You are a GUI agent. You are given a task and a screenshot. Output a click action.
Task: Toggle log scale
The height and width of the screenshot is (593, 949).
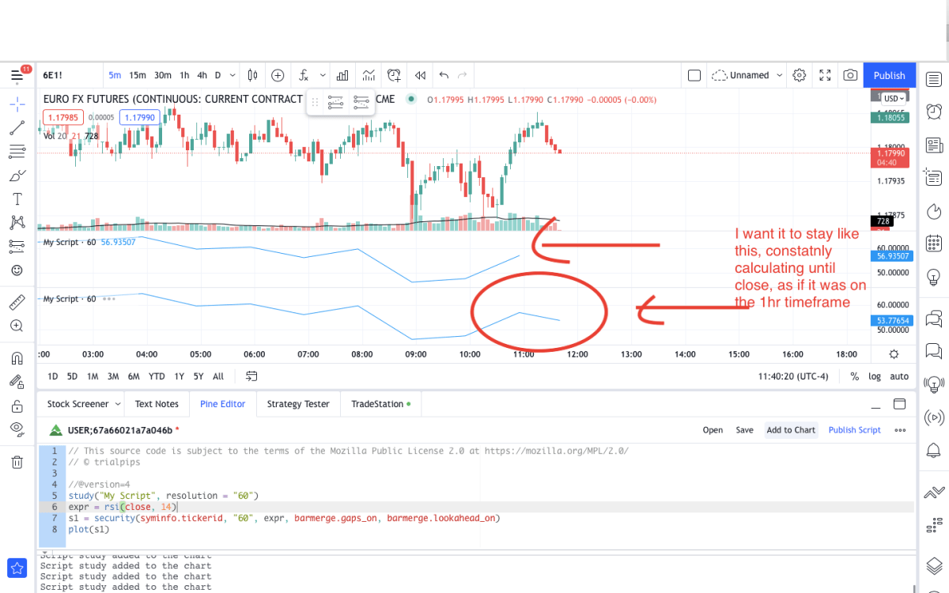click(x=875, y=376)
